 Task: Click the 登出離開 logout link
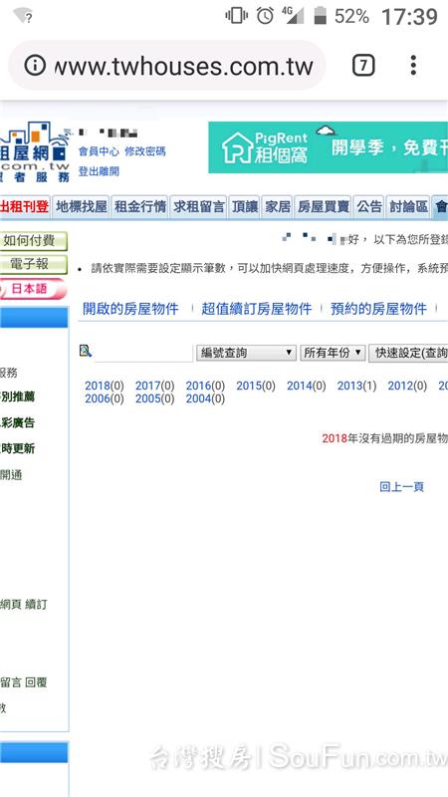pyautogui.click(x=99, y=171)
